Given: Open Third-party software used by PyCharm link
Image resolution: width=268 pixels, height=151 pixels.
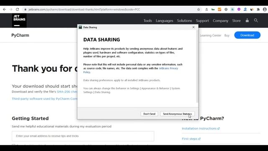Looking at the screenshot, I should (44, 99).
